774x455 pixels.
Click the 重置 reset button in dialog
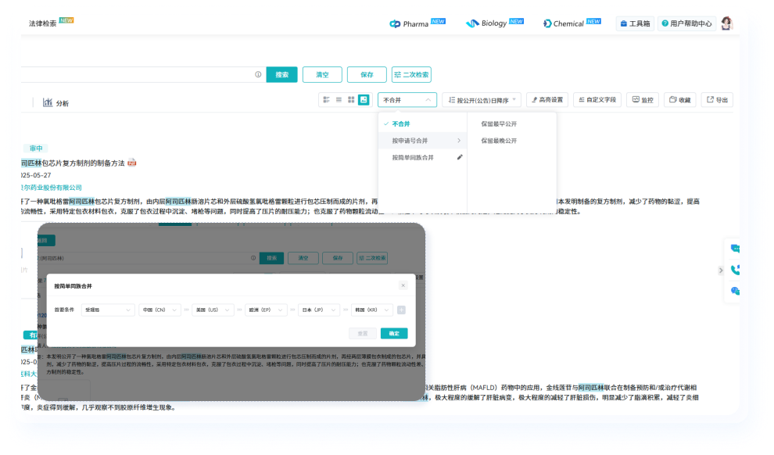tap(363, 334)
